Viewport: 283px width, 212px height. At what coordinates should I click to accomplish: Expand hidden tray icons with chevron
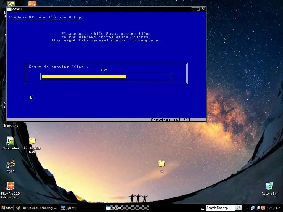click(x=248, y=208)
